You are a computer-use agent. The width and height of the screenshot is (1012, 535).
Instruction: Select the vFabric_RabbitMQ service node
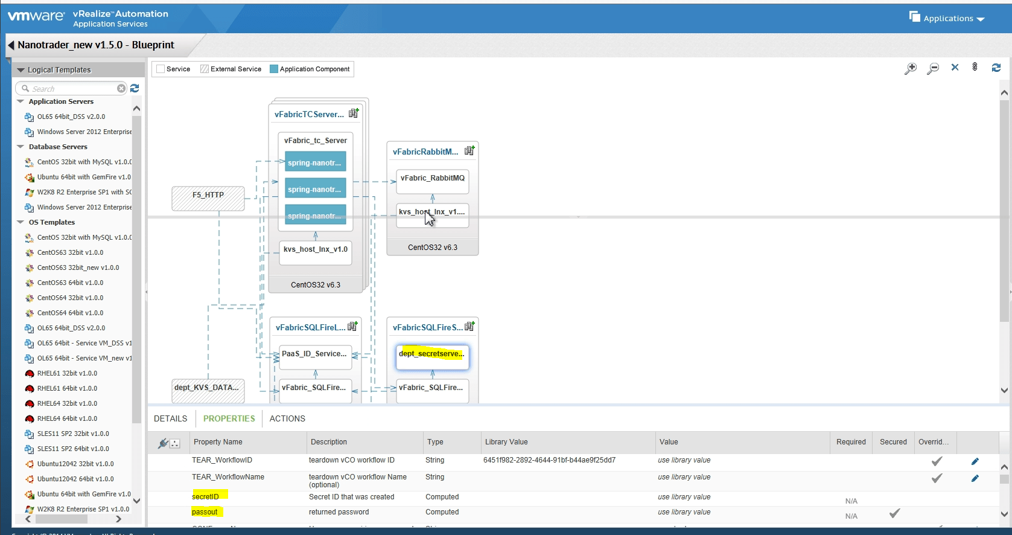tap(433, 181)
